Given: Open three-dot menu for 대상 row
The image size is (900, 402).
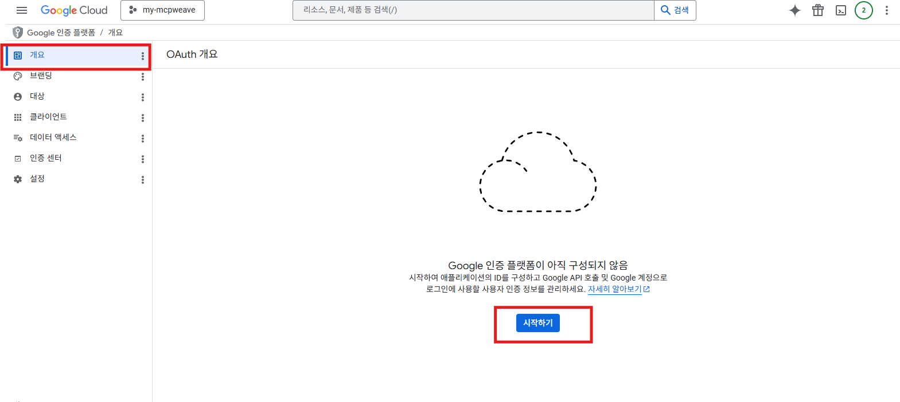Looking at the screenshot, I should 143,97.
